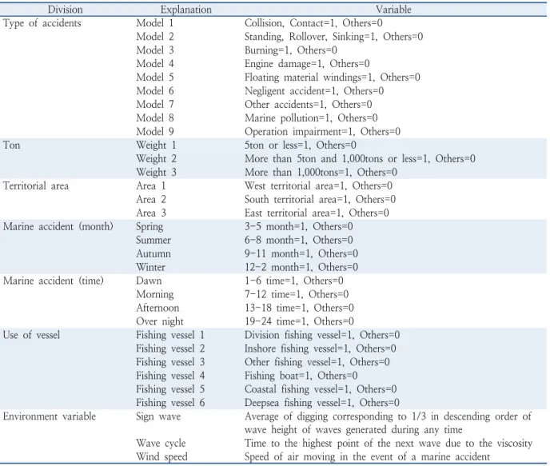Select the 'Afternoon' cell
The image size is (550, 466).
tap(157, 308)
